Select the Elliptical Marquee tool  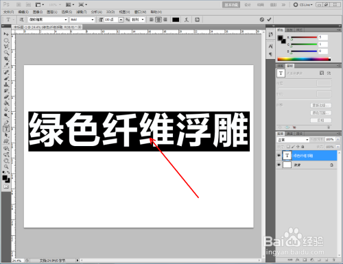[x=6, y=40]
